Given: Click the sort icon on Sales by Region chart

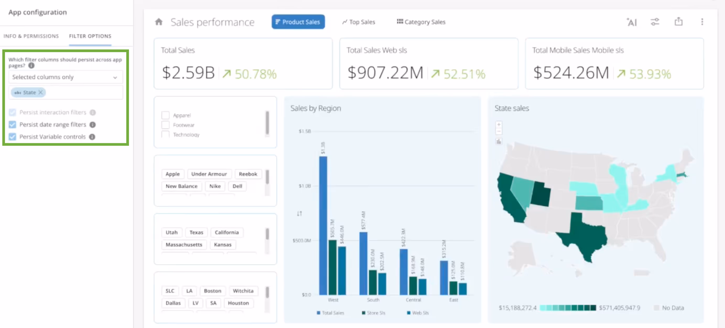Looking at the screenshot, I should (x=299, y=213).
